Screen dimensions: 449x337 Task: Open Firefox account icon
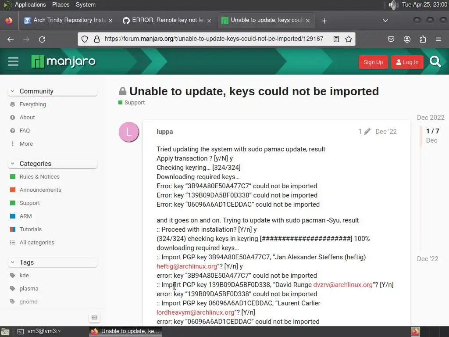pyautogui.click(x=407, y=39)
